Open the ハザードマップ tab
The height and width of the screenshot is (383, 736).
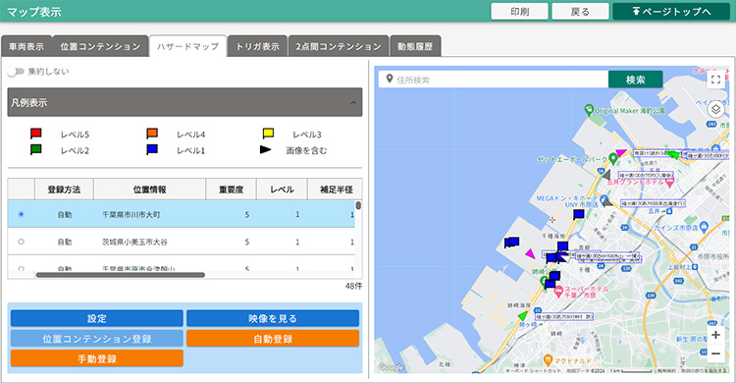pos(187,46)
